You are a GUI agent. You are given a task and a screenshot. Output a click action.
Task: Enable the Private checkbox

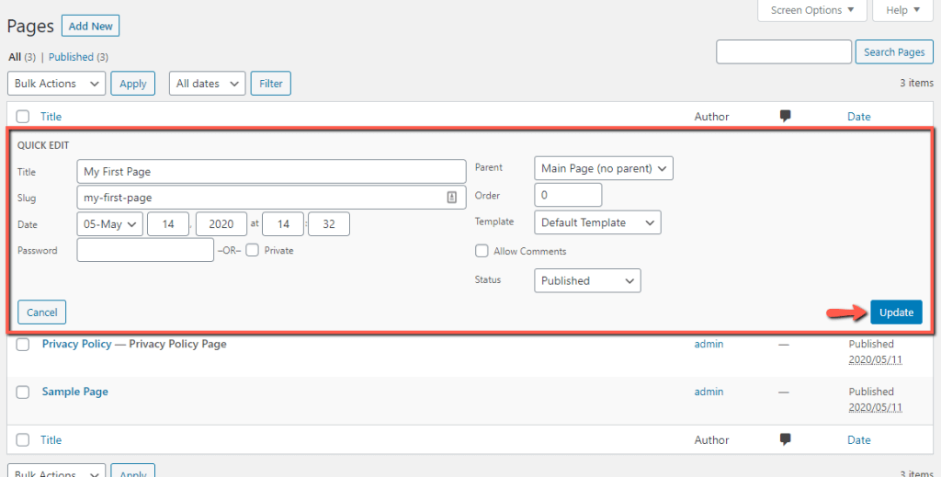click(x=252, y=250)
